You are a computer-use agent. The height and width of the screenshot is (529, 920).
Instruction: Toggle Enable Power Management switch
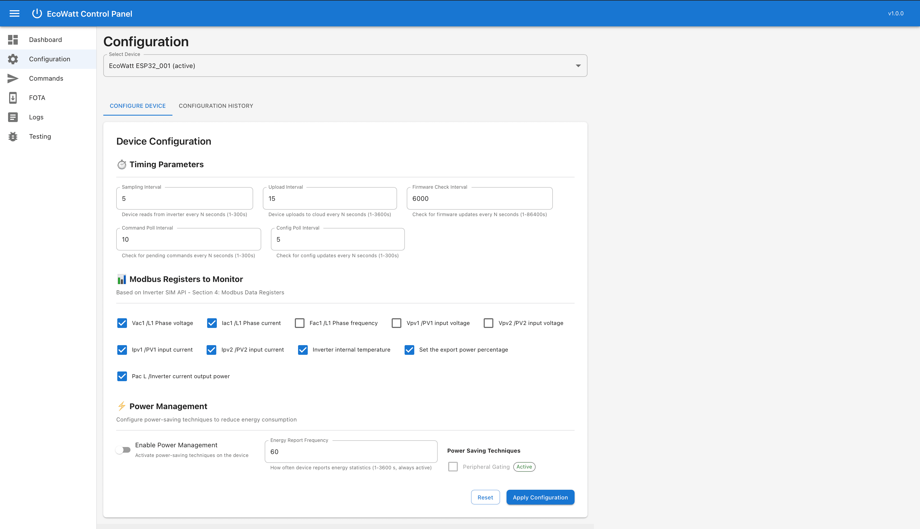[123, 450]
